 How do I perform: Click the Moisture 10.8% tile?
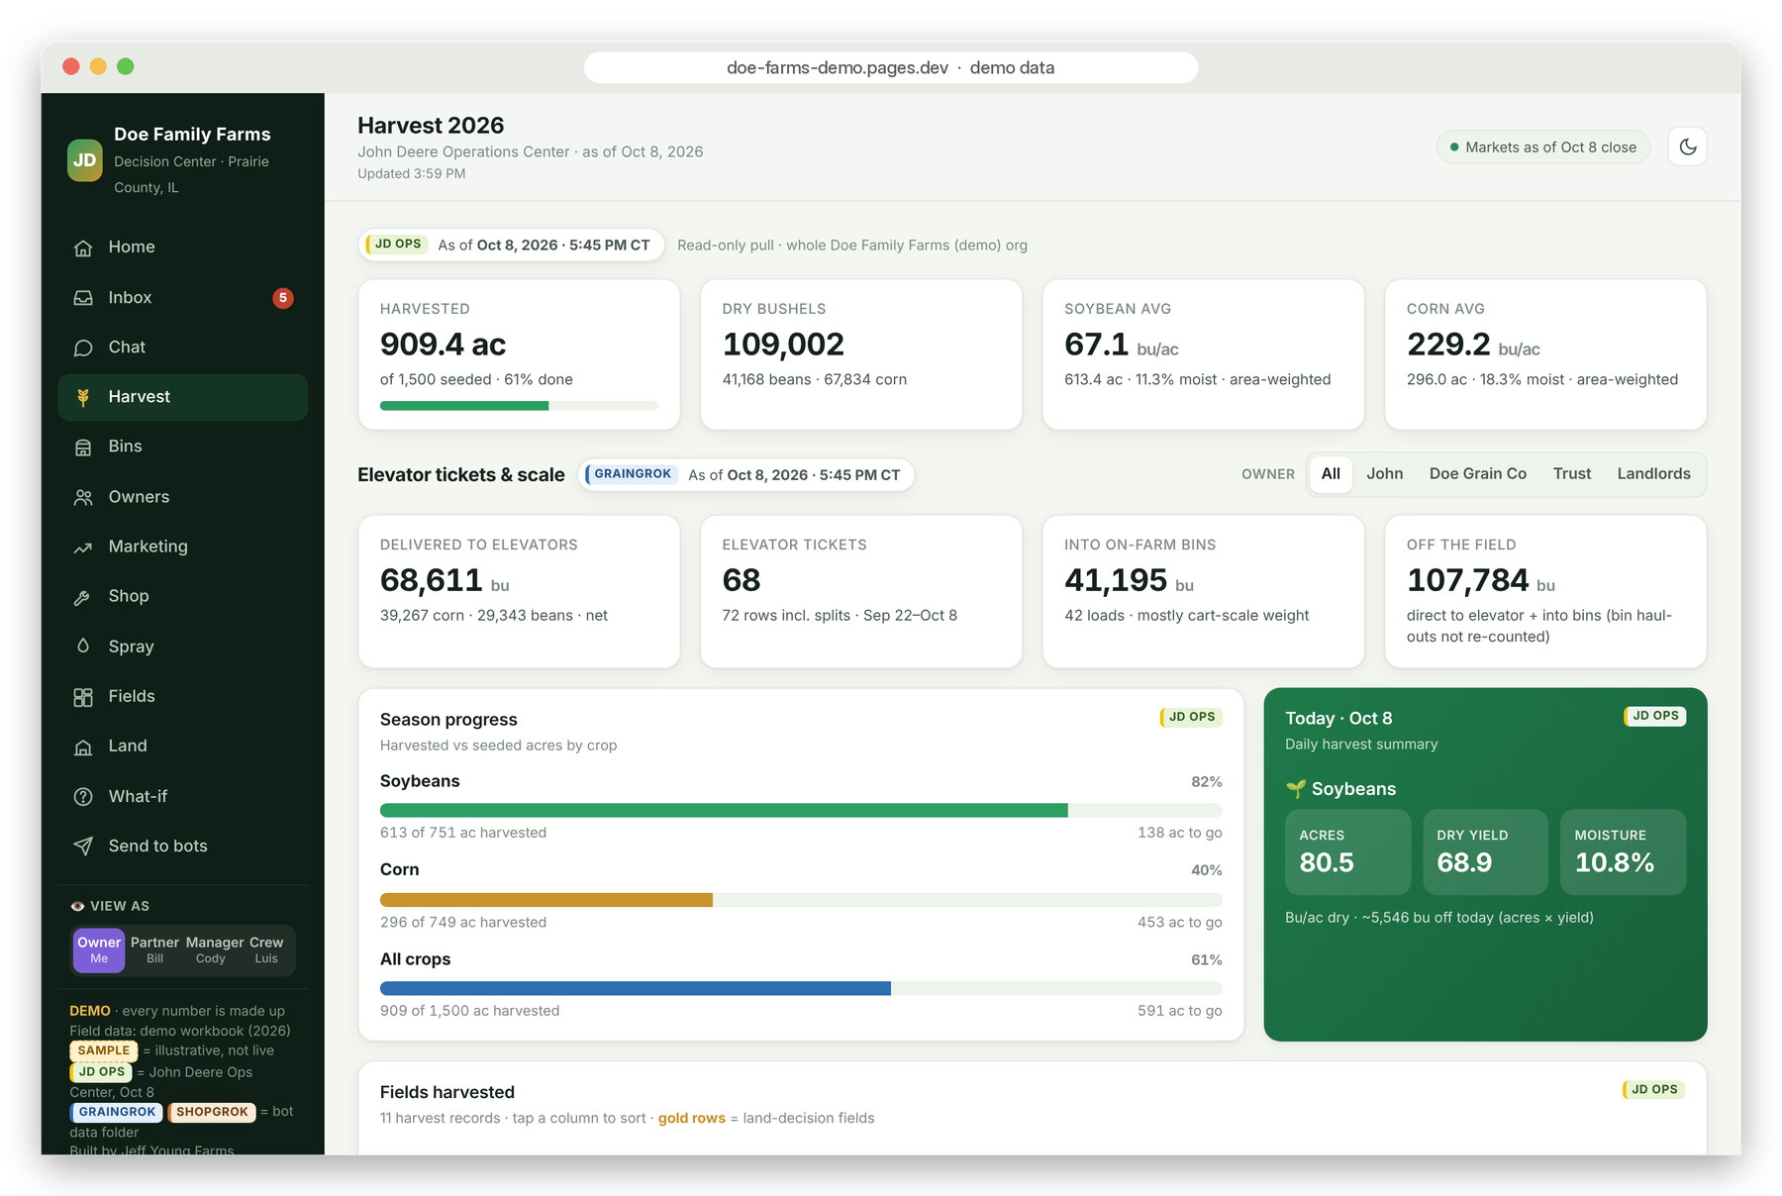pyautogui.click(x=1623, y=852)
